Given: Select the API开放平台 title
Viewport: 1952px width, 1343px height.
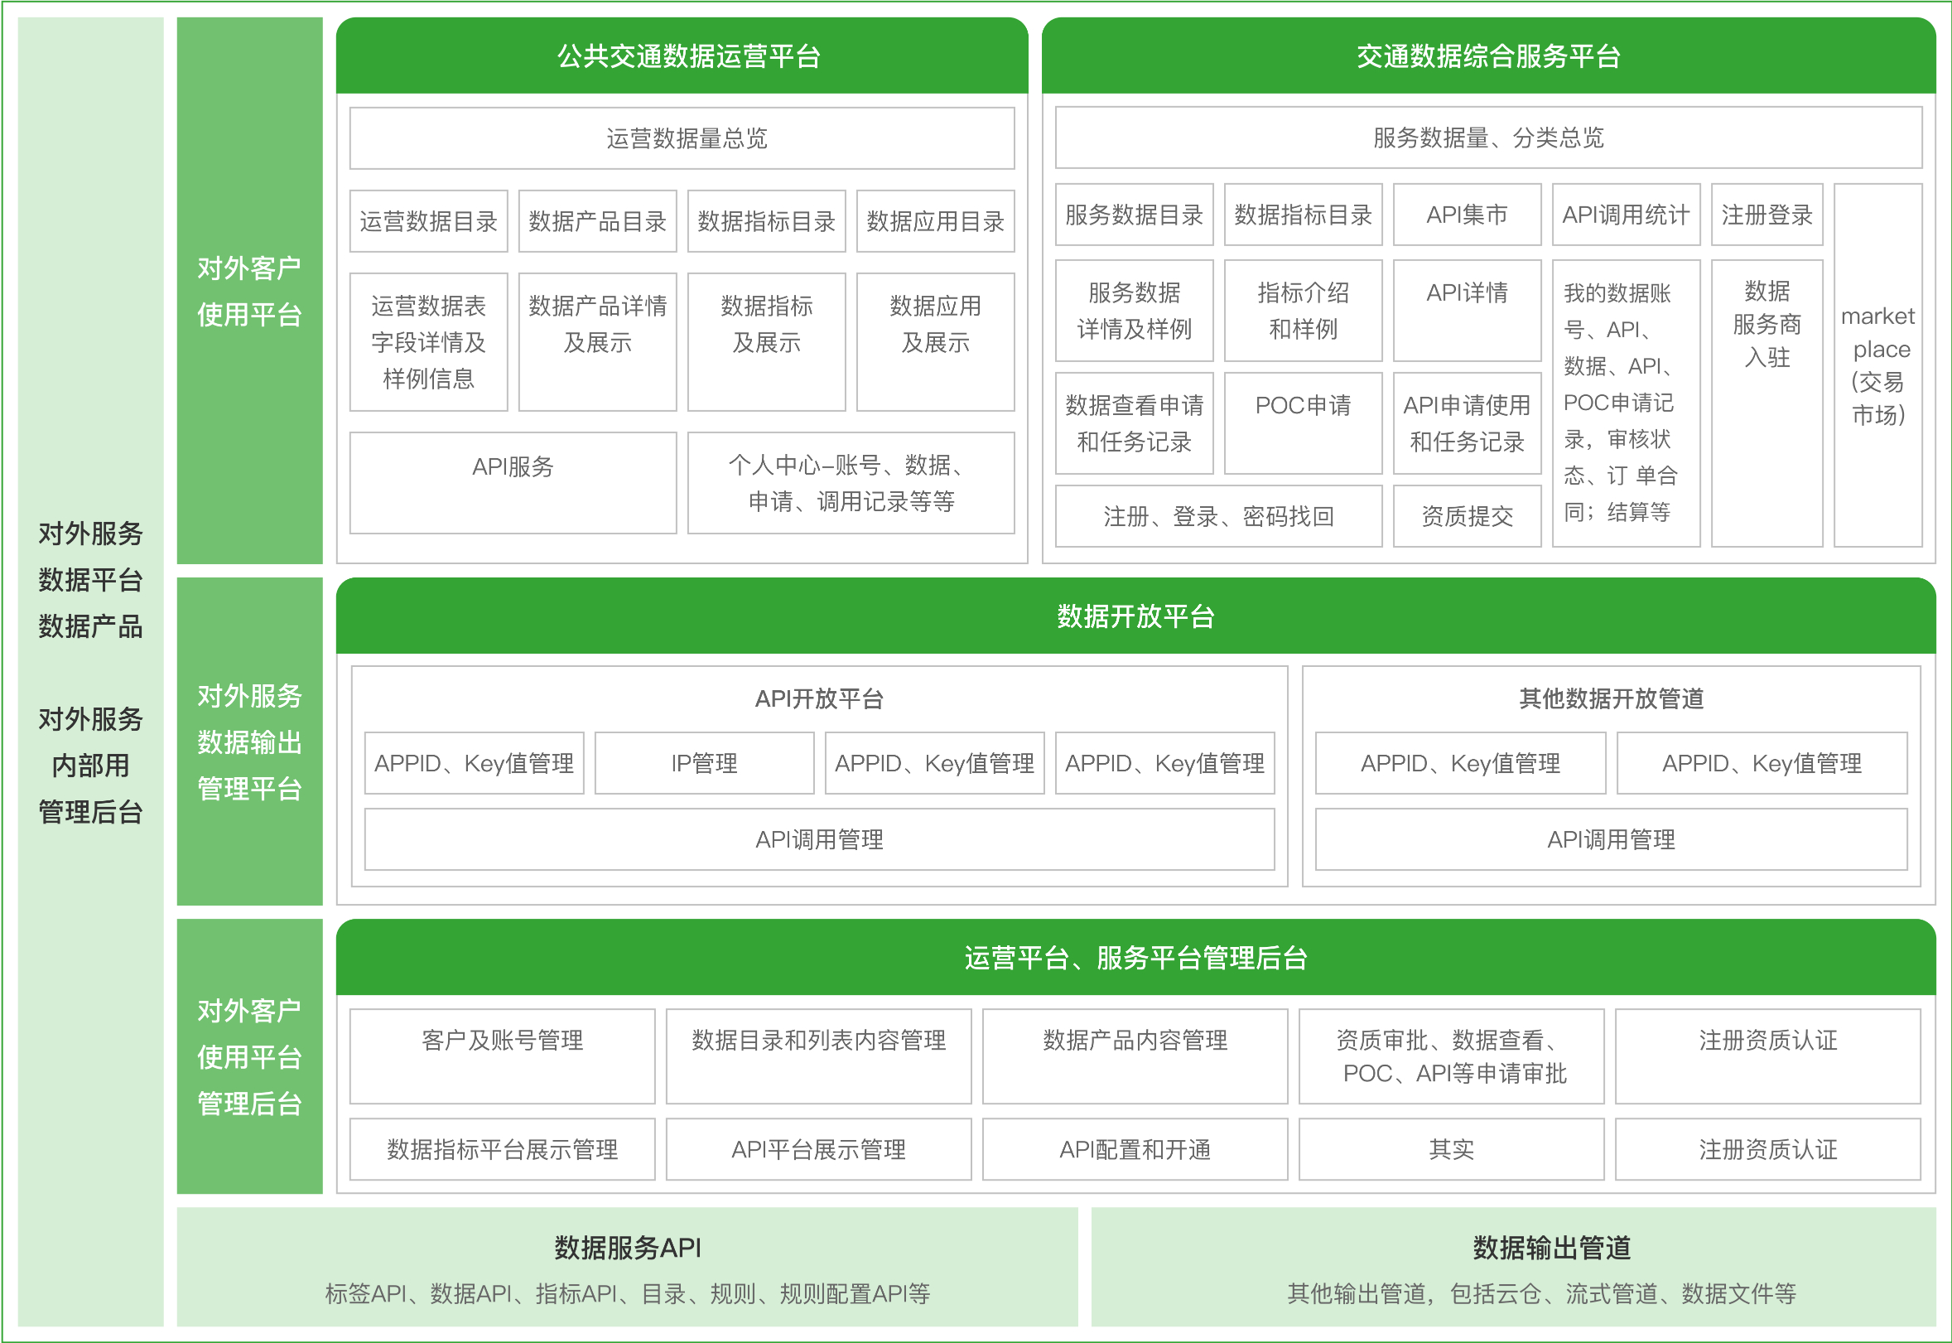Looking at the screenshot, I should tap(819, 698).
